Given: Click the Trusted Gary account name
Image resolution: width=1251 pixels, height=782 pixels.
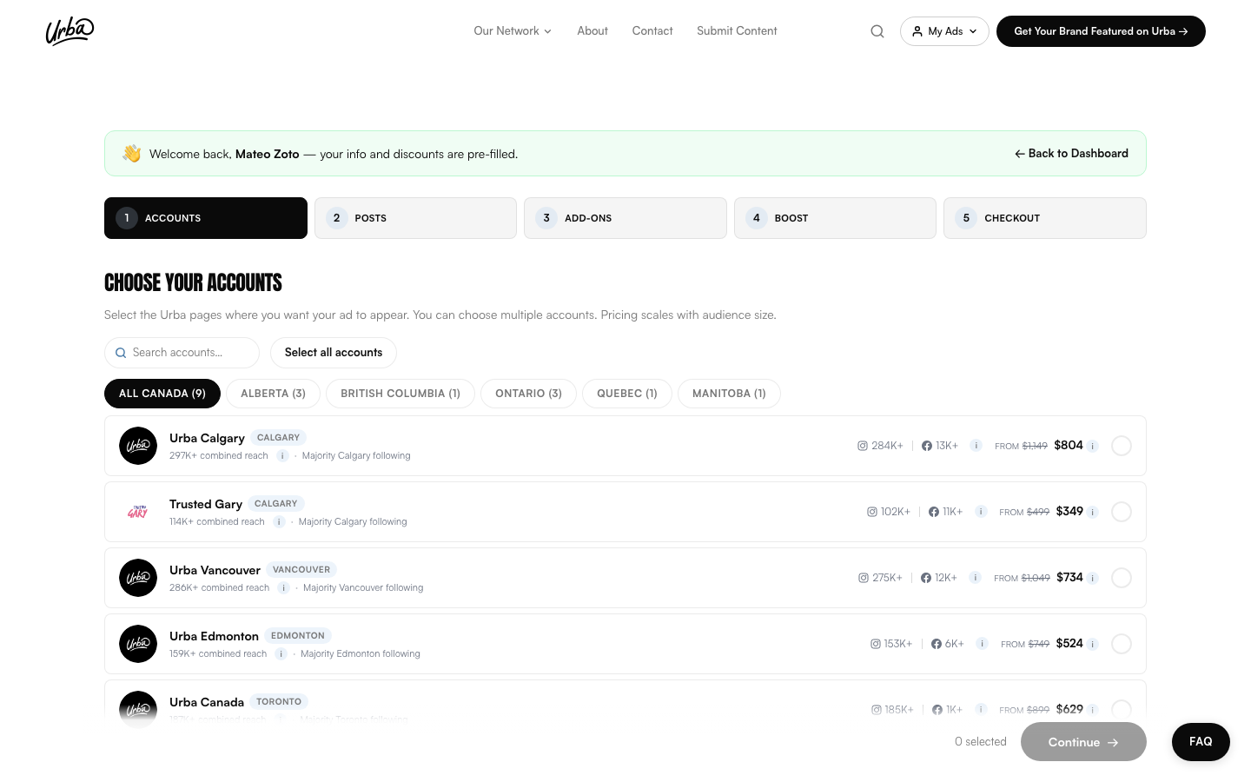Looking at the screenshot, I should 206,504.
